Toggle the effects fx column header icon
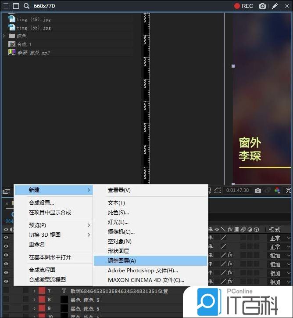Screen dimensions: 293x318 (230, 229)
